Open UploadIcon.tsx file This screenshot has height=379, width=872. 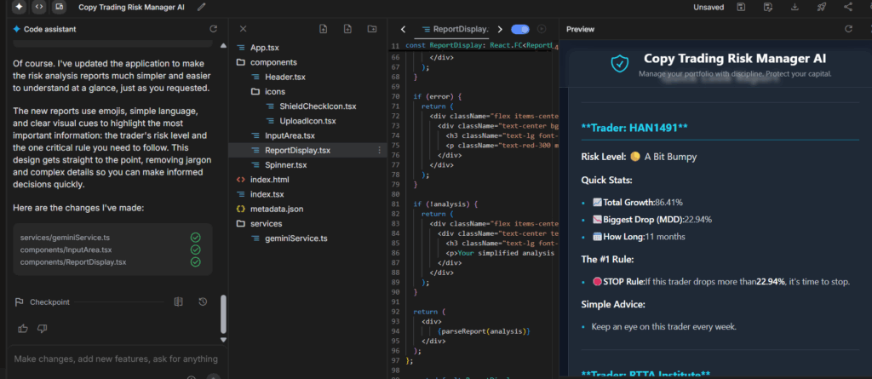pos(308,121)
